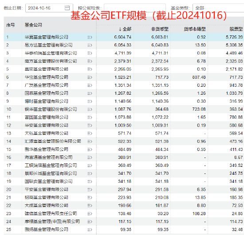Open detail icon for 南方基金管理股份有限公司
244x235 pixels.
[90, 62]
